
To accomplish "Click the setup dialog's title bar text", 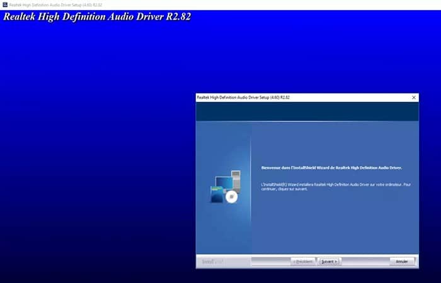I will [243, 97].
